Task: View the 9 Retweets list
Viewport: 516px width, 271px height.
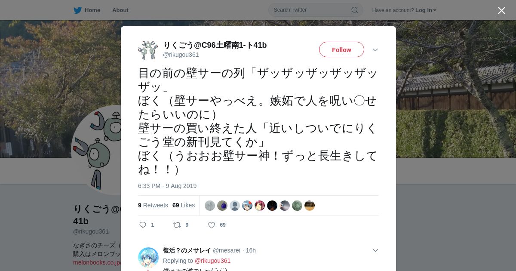Action: click(153, 205)
